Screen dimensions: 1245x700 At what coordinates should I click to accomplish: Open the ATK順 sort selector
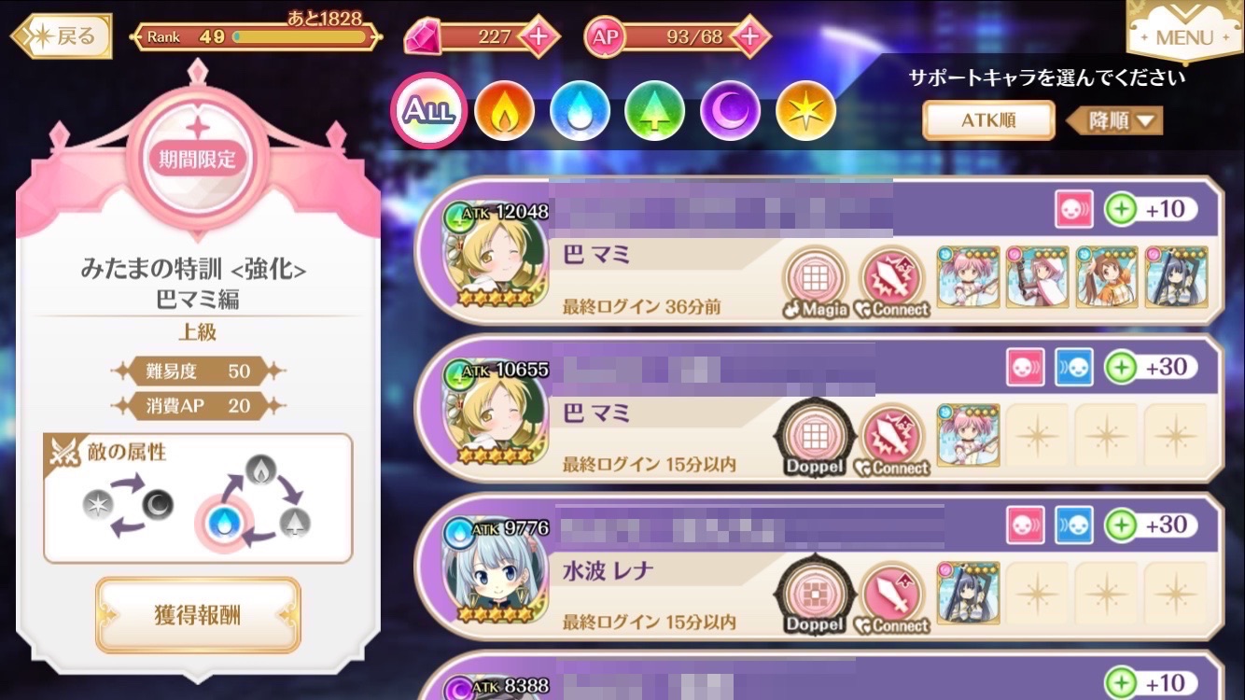click(x=988, y=120)
